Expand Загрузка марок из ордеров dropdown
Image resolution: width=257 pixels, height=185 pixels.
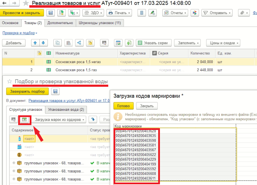pyautogui.click(x=60, y=120)
